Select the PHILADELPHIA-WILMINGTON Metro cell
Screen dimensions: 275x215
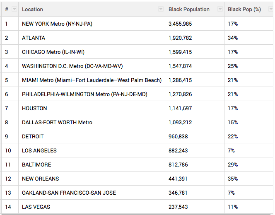click(x=84, y=94)
